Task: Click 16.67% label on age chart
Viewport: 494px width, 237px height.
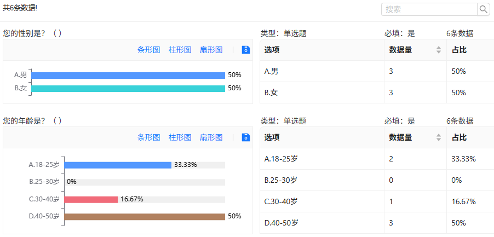Action: pyautogui.click(x=132, y=199)
